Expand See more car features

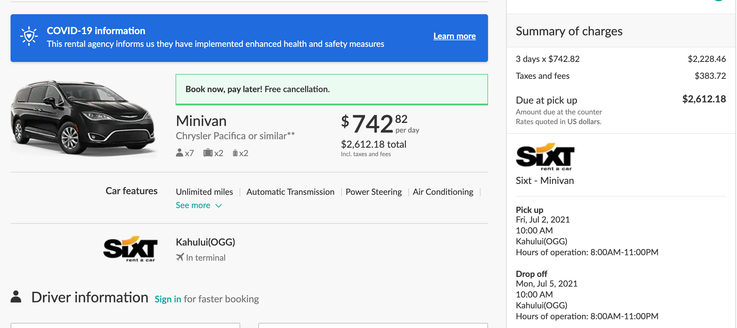click(193, 205)
